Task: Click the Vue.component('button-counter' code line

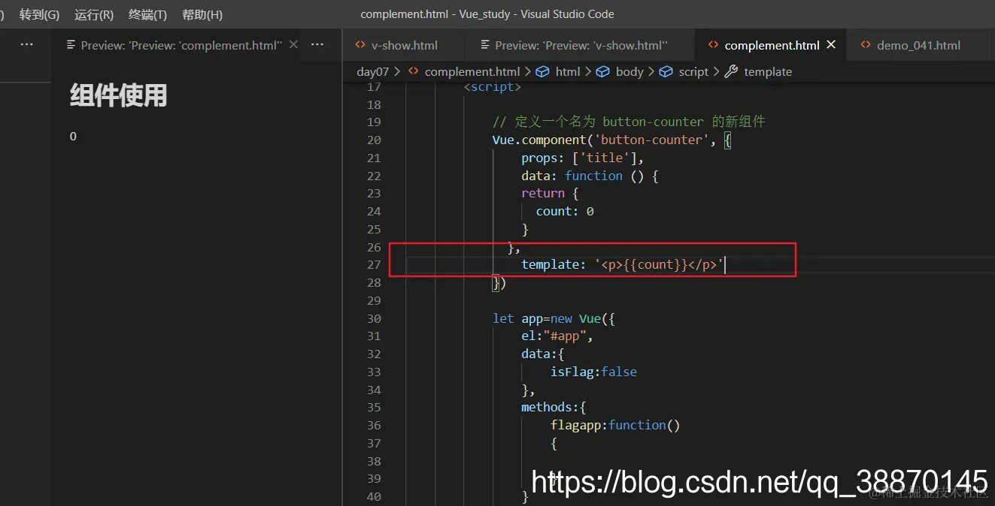Action: pos(612,140)
